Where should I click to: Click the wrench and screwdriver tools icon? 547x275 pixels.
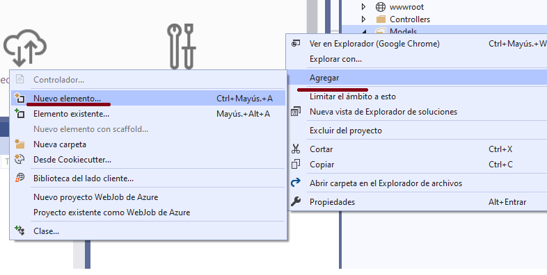coord(181,47)
